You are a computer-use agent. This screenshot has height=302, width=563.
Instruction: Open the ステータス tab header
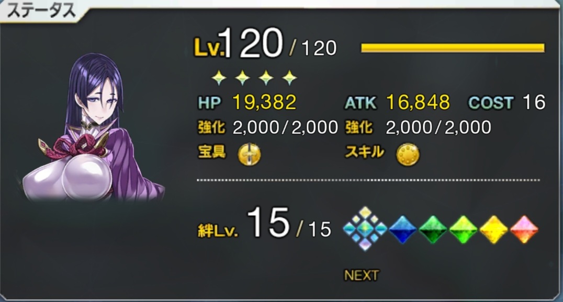point(41,11)
